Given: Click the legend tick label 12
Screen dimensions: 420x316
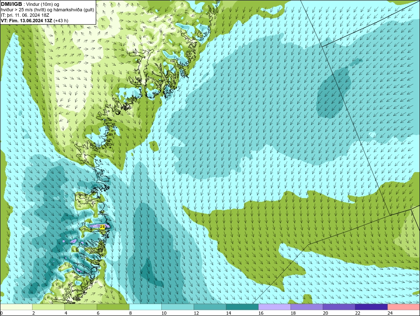Looking at the screenshot, I should [196, 313].
